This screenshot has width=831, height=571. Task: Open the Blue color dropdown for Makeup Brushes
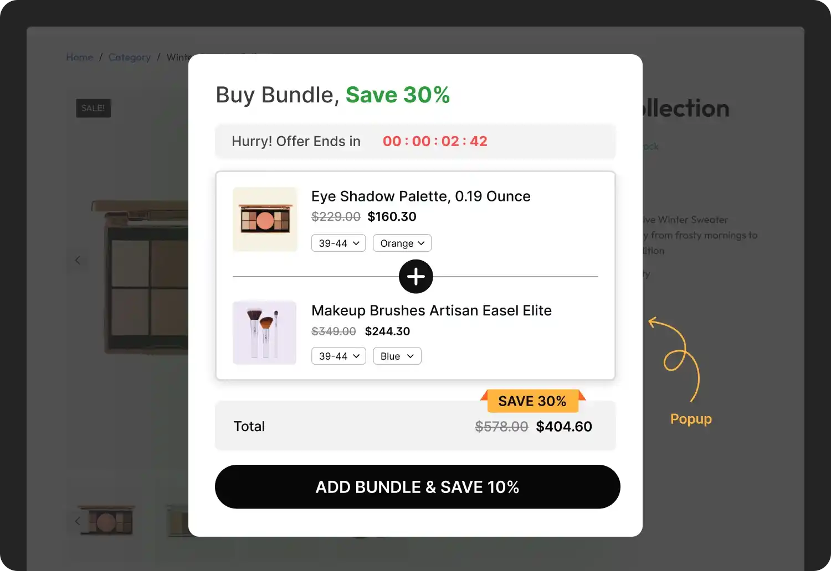click(397, 356)
